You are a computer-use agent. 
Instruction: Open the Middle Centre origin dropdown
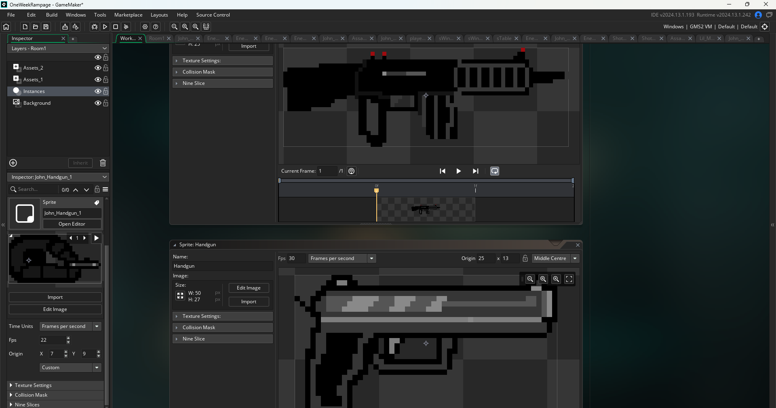(556, 258)
